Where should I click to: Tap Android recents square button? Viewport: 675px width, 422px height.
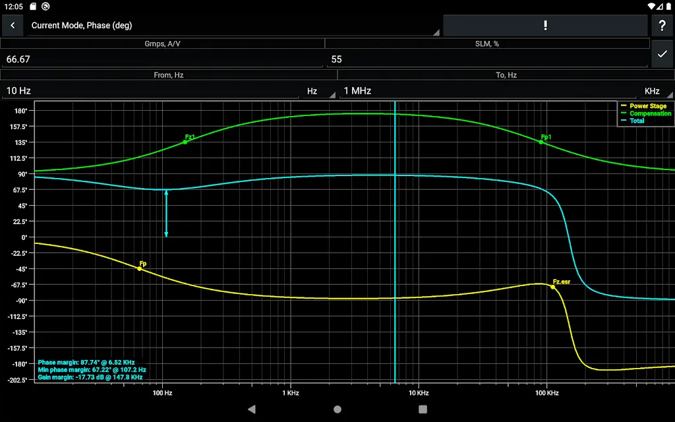click(423, 409)
